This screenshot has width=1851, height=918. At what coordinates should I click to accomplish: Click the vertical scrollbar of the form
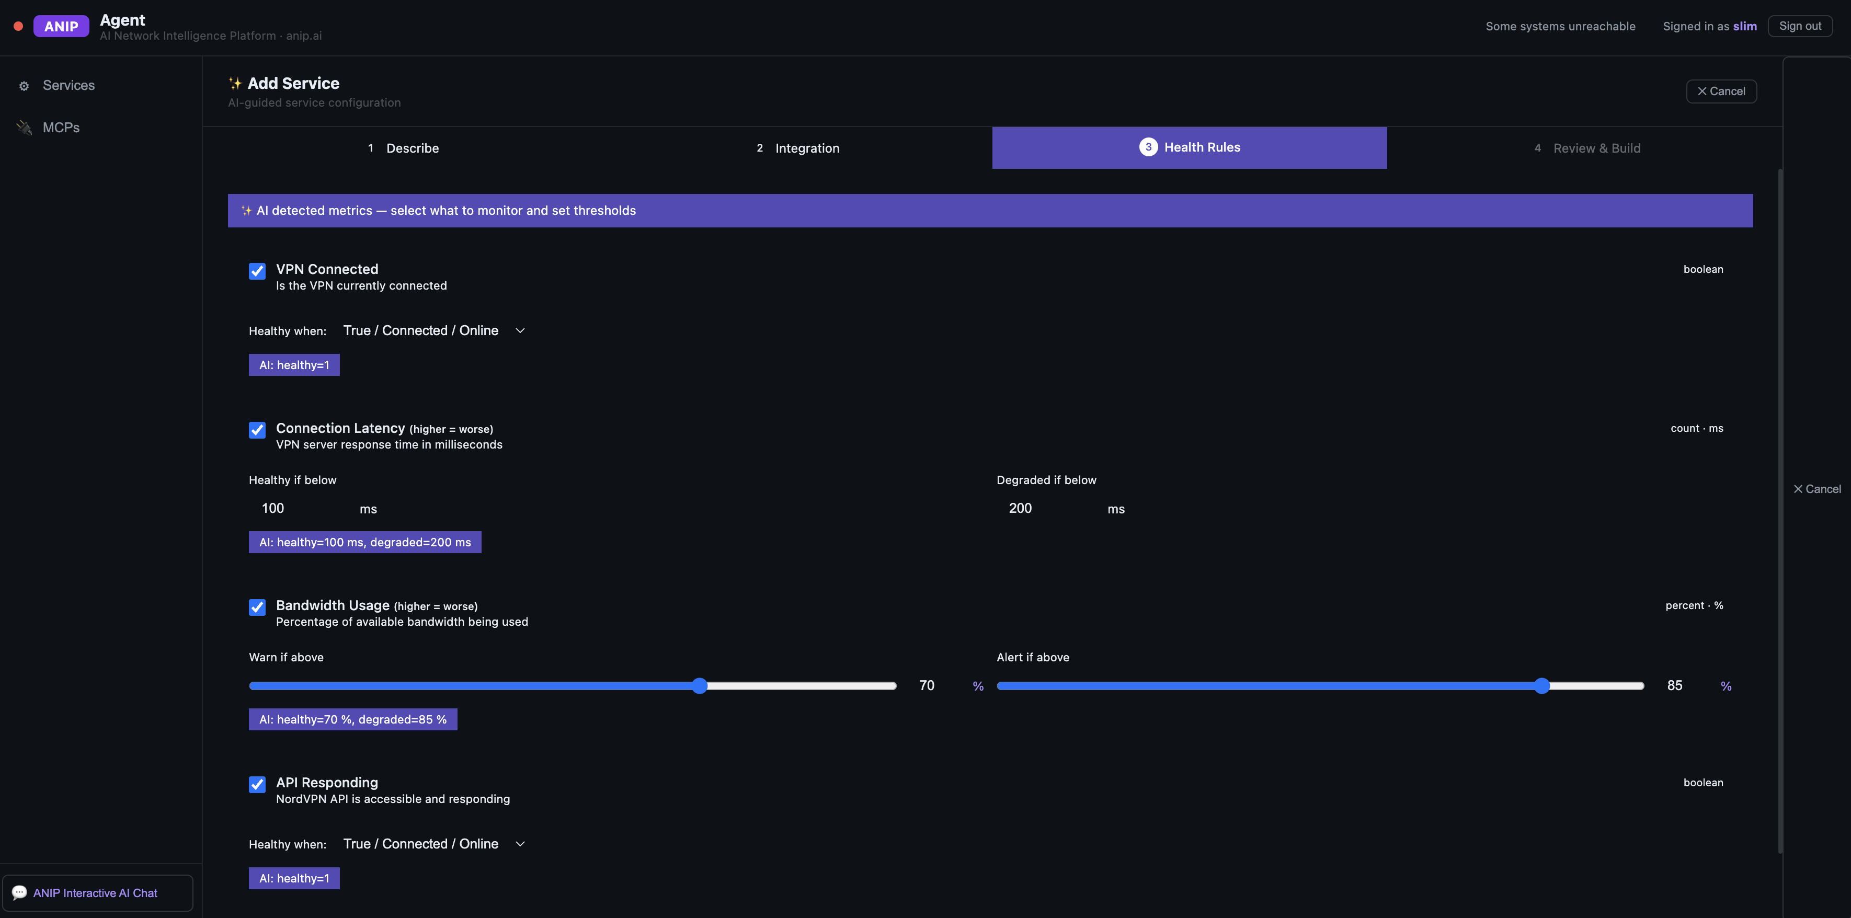coord(1780,510)
